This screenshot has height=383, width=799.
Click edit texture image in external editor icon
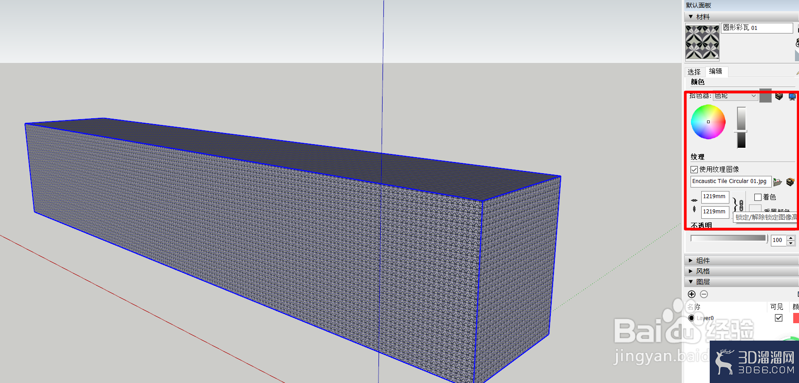(x=790, y=182)
